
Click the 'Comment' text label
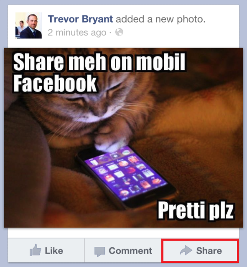(x=130, y=251)
